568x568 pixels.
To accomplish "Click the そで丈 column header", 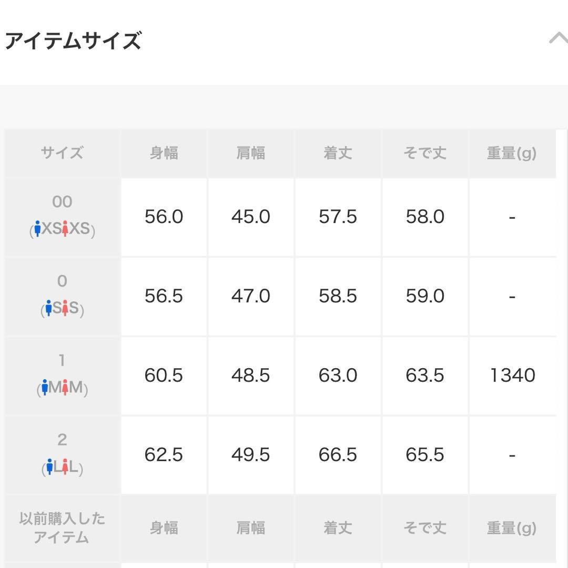I will click(425, 153).
